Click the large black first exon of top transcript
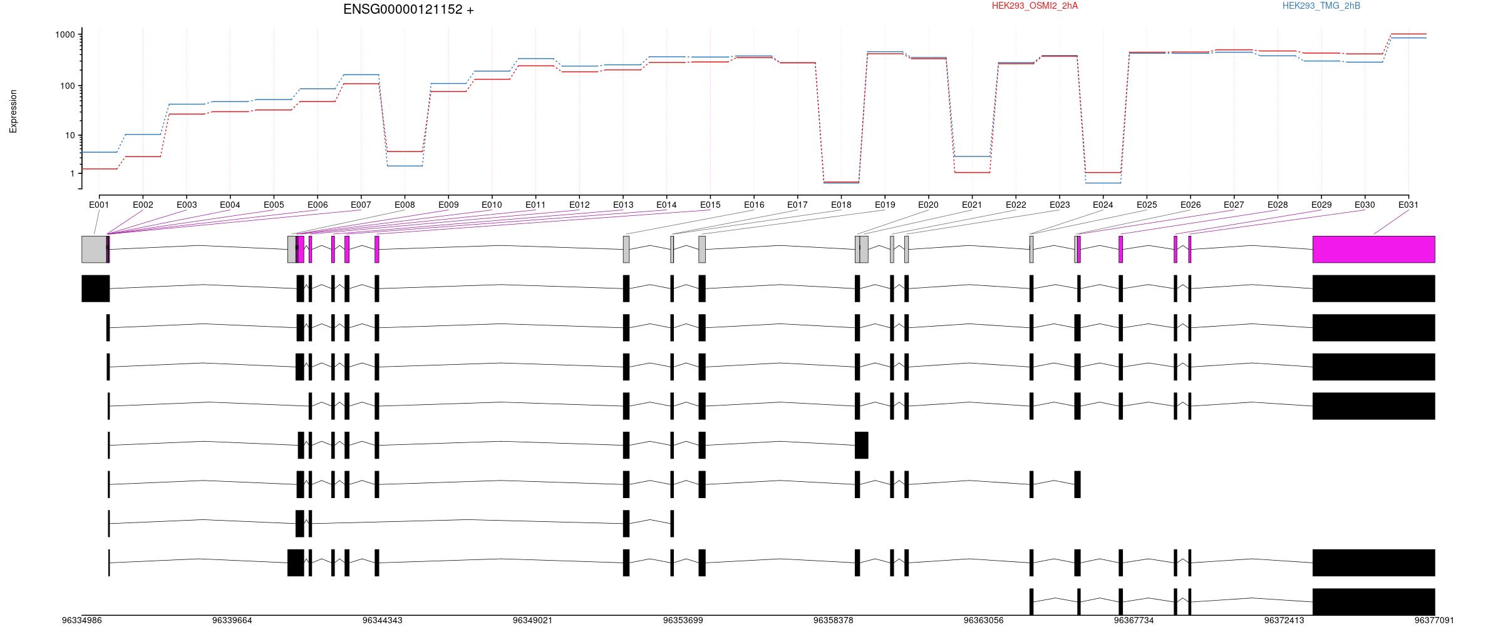This screenshot has width=1503, height=632. (96, 288)
